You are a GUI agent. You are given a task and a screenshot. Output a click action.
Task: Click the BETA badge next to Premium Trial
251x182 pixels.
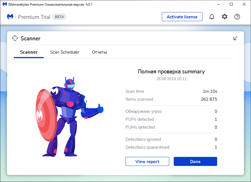pos(59,17)
